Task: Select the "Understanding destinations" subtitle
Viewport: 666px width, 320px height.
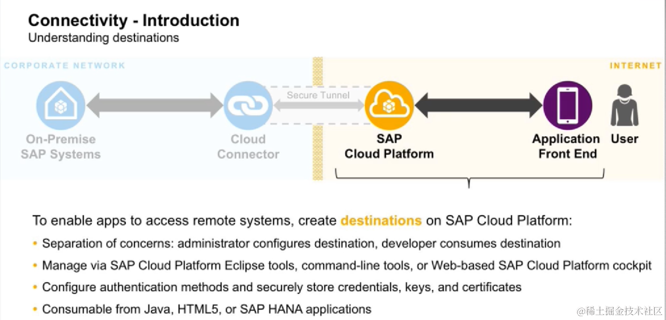Action: [104, 38]
